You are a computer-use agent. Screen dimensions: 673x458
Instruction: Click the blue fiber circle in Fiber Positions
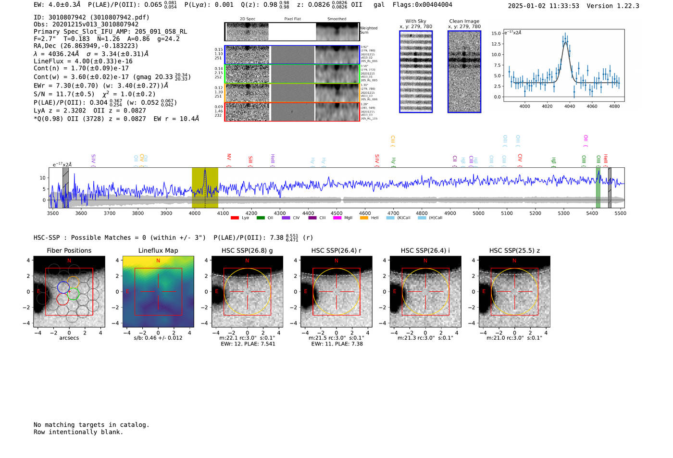pyautogui.click(x=63, y=287)
